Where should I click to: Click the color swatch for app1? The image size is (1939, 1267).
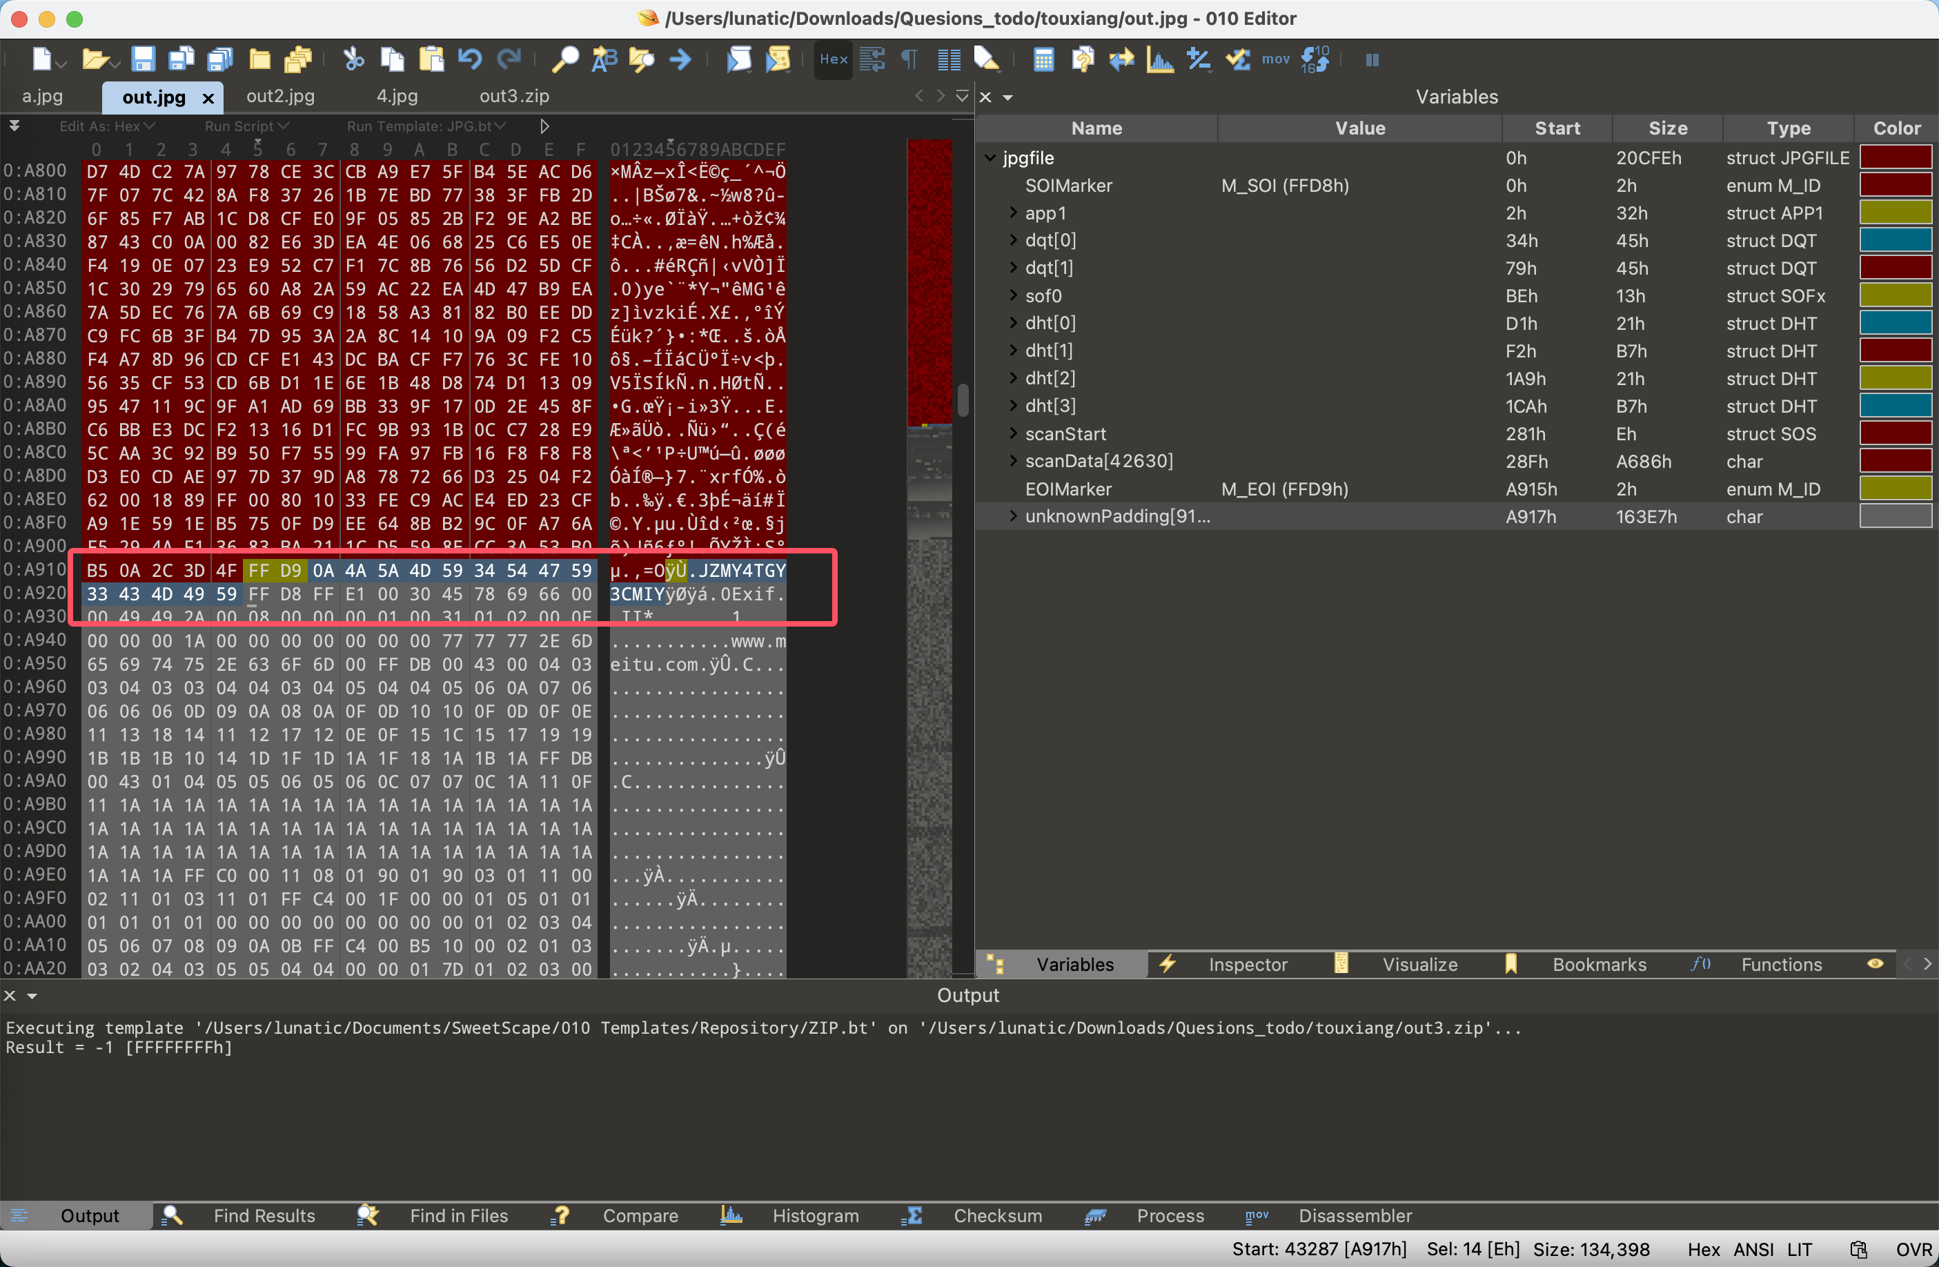1895,213
